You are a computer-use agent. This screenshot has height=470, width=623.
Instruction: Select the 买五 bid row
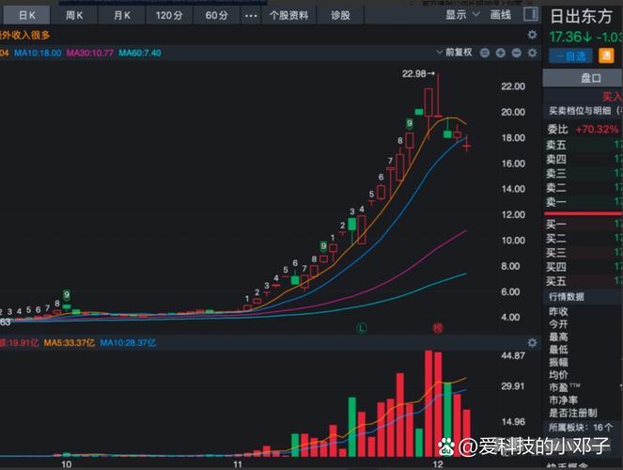point(583,281)
